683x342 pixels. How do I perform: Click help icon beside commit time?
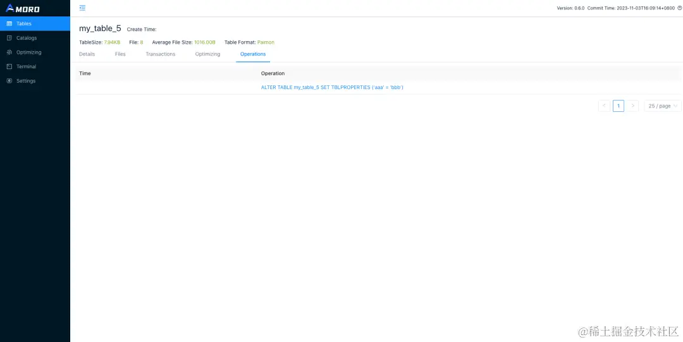[x=679, y=8]
